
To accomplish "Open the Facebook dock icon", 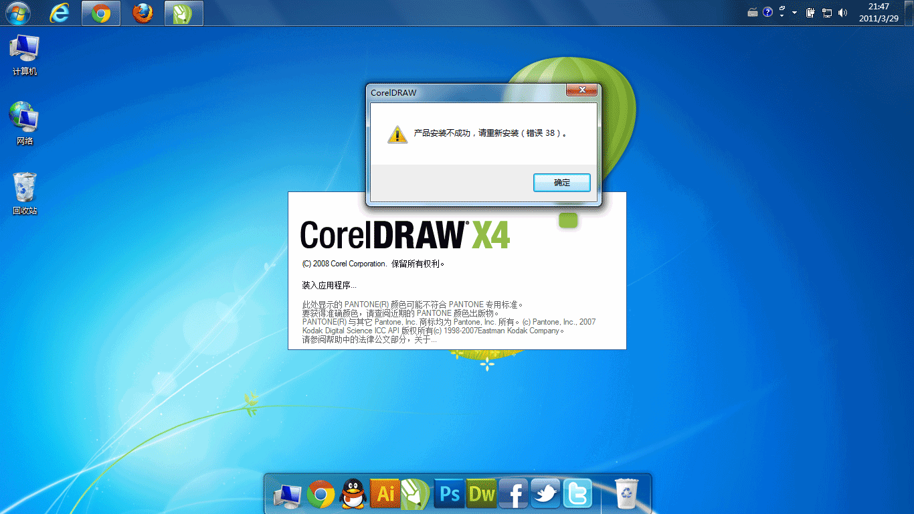I will (x=514, y=494).
